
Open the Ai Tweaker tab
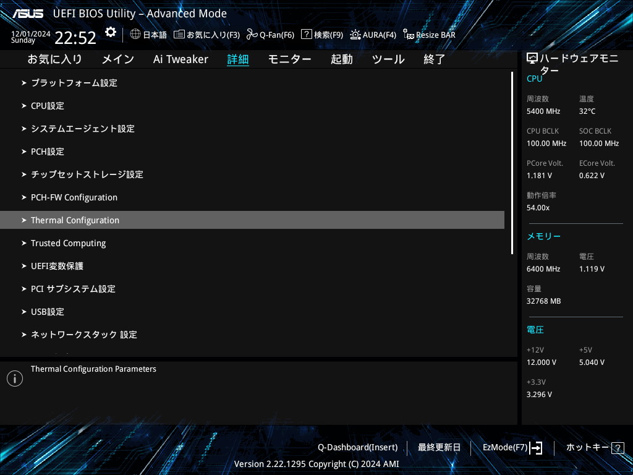click(x=181, y=59)
